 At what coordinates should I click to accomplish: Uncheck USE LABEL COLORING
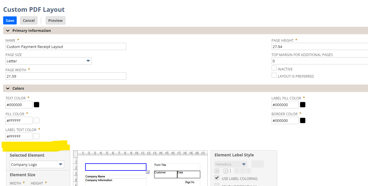[x=216, y=178]
